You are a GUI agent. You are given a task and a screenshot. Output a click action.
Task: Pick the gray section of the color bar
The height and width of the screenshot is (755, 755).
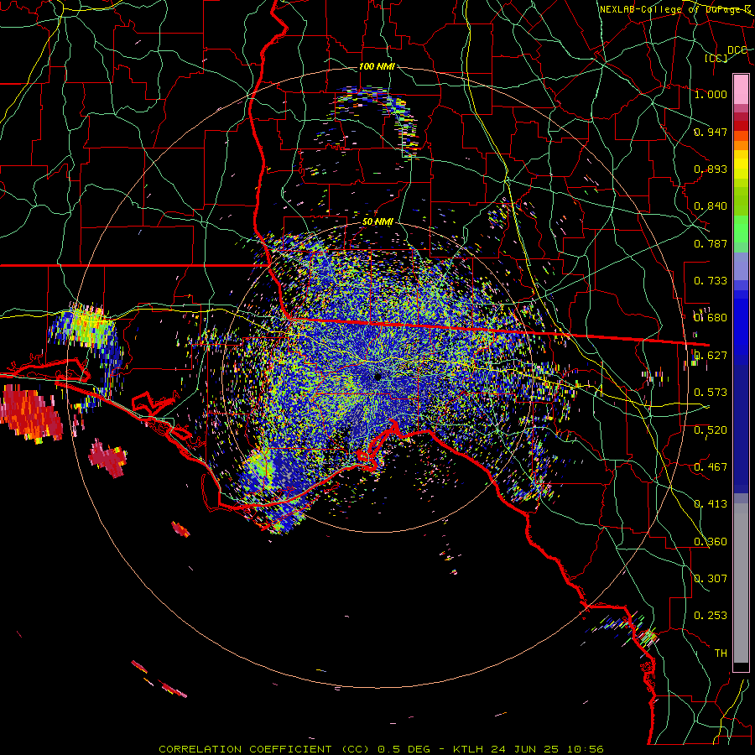[x=741, y=583]
